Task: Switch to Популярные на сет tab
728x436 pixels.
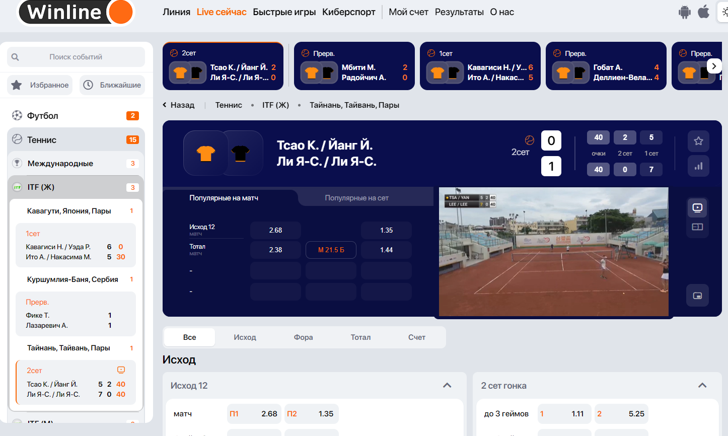Action: click(x=356, y=198)
